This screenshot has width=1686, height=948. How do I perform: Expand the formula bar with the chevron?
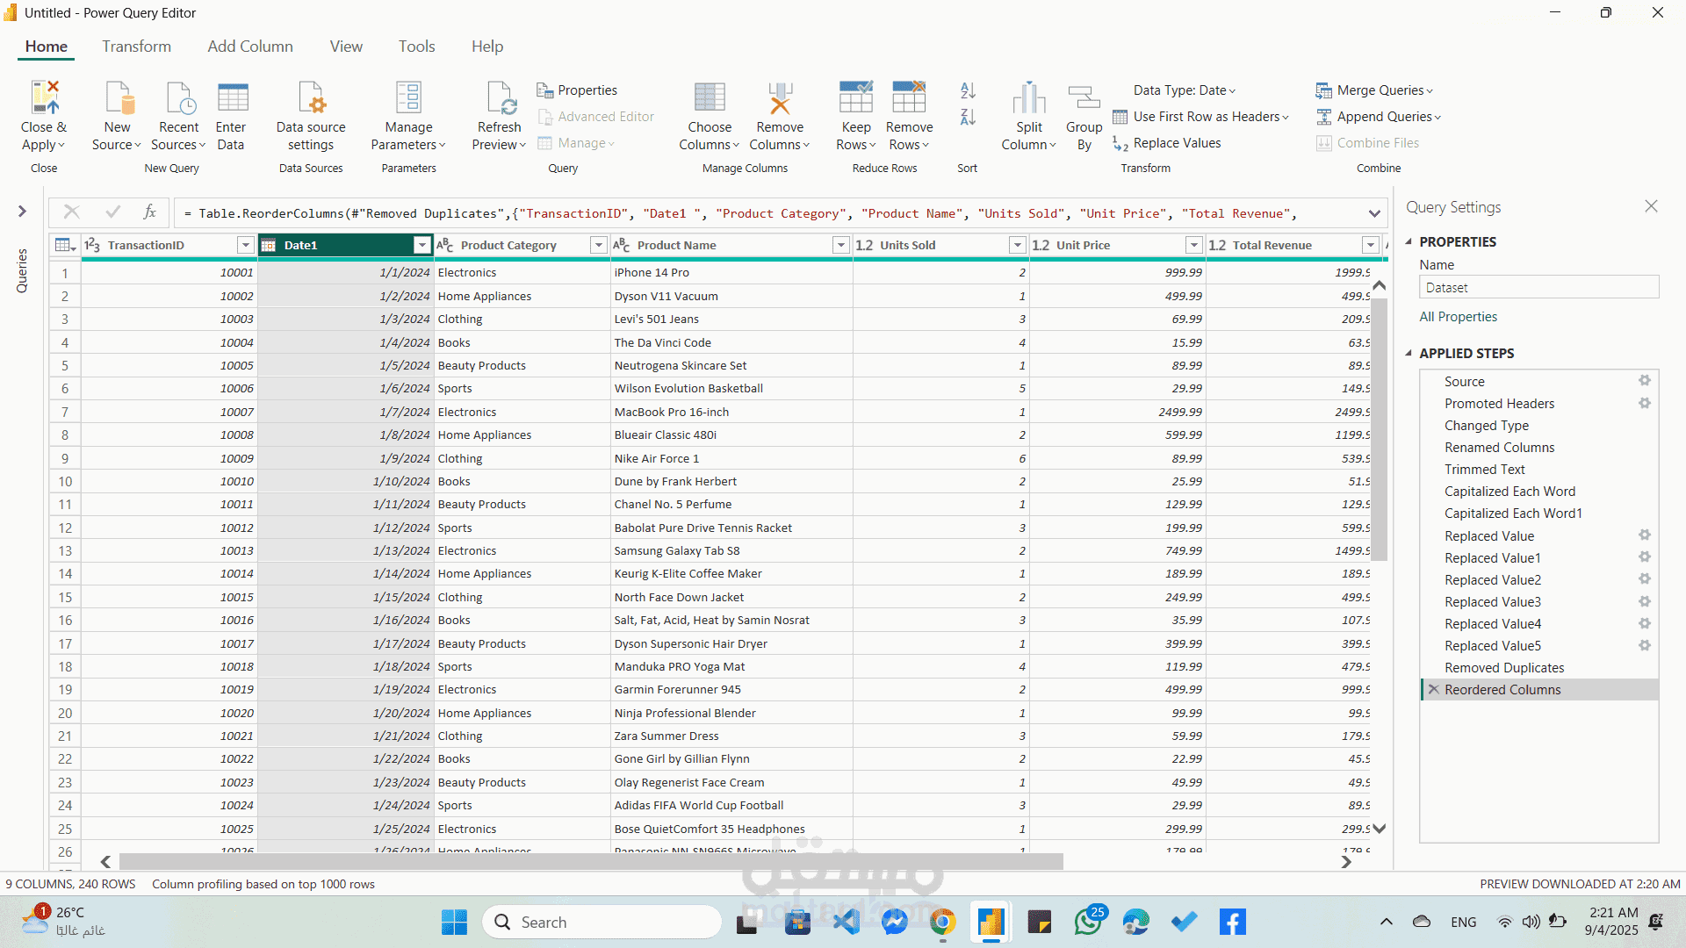click(x=1373, y=213)
